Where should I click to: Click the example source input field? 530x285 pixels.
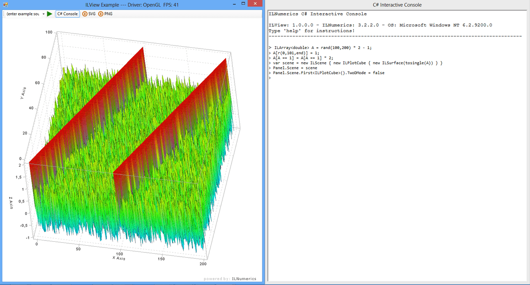(x=24, y=14)
